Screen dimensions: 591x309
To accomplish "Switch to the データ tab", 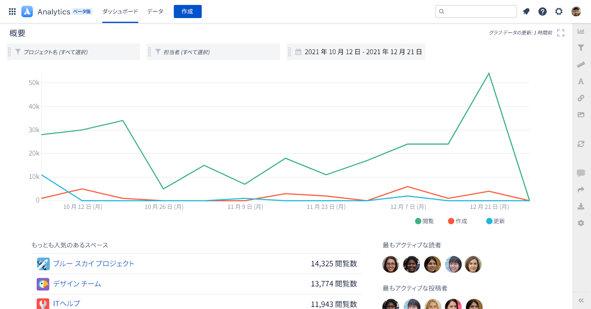I will (x=155, y=11).
